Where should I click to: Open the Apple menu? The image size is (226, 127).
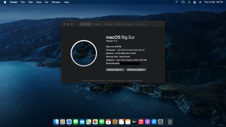(5, 2)
